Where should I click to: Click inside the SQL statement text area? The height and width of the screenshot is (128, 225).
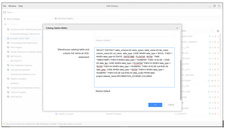click(x=134, y=68)
